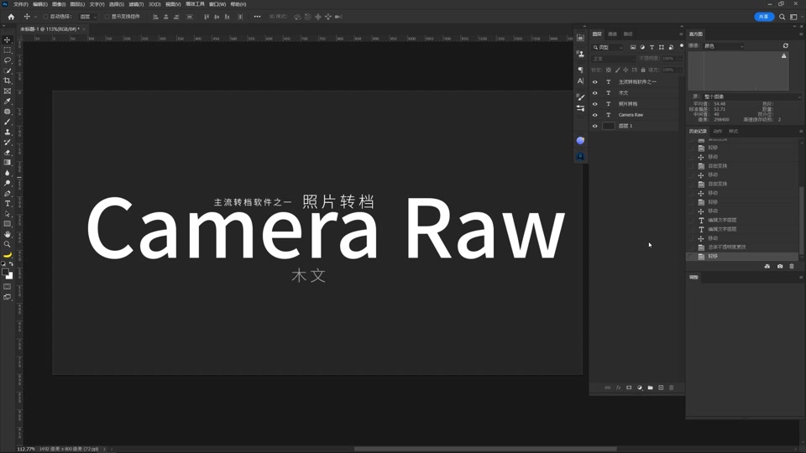Click the default colors black-white mini icon
806x453 pixels.
3,263
